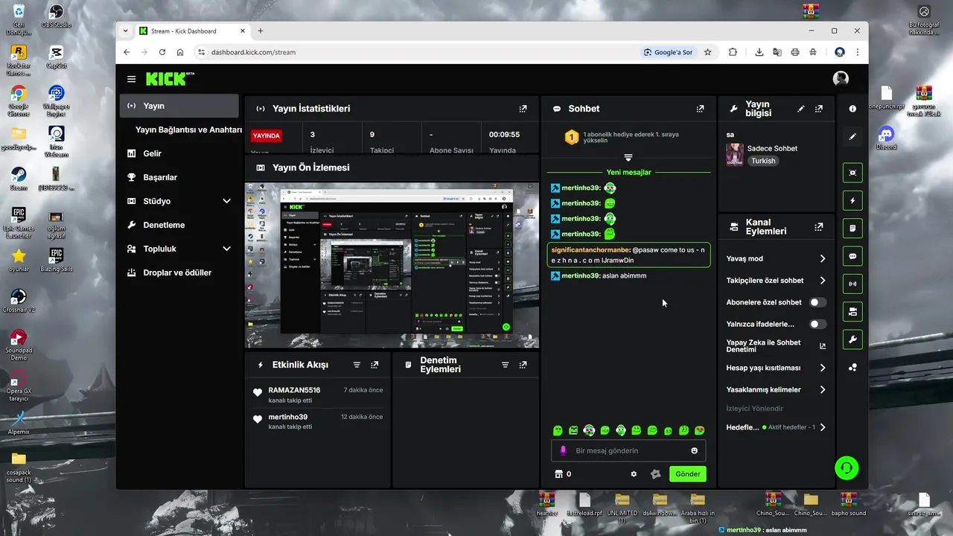Toggle Abonelere özel sohbet switch

pyautogui.click(x=818, y=302)
